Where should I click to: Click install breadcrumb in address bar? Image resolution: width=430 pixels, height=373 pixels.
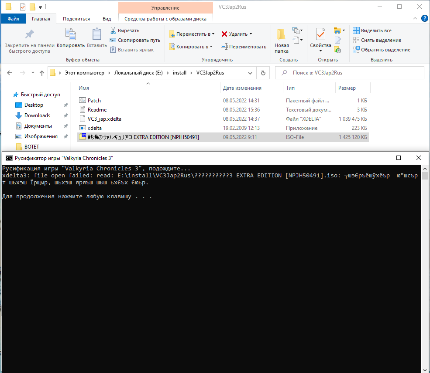point(179,73)
